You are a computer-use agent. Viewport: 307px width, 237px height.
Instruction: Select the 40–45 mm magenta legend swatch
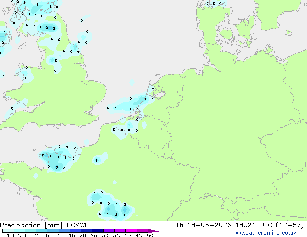(x=131, y=231)
